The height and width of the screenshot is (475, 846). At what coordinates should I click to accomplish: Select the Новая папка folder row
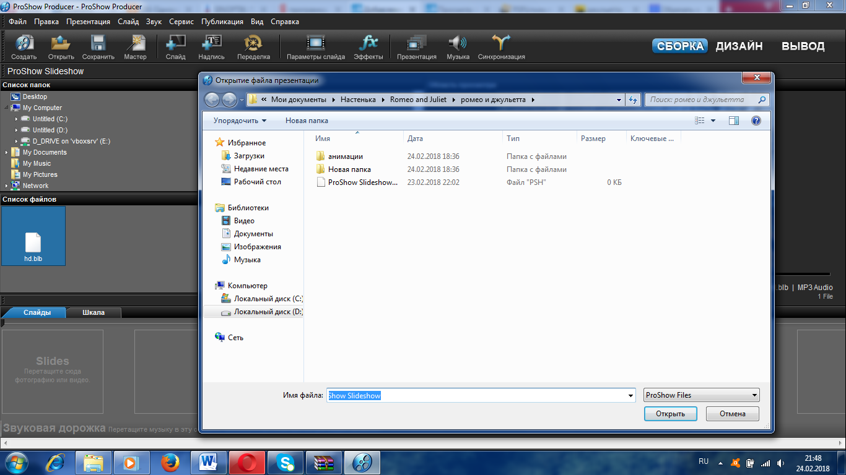click(x=343, y=169)
